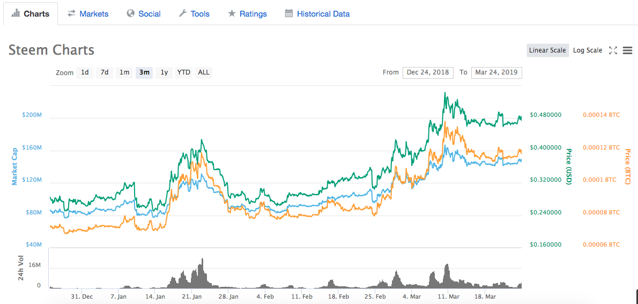Set zoom range to 1m
Viewport: 638px width, 304px height.
[x=124, y=72]
